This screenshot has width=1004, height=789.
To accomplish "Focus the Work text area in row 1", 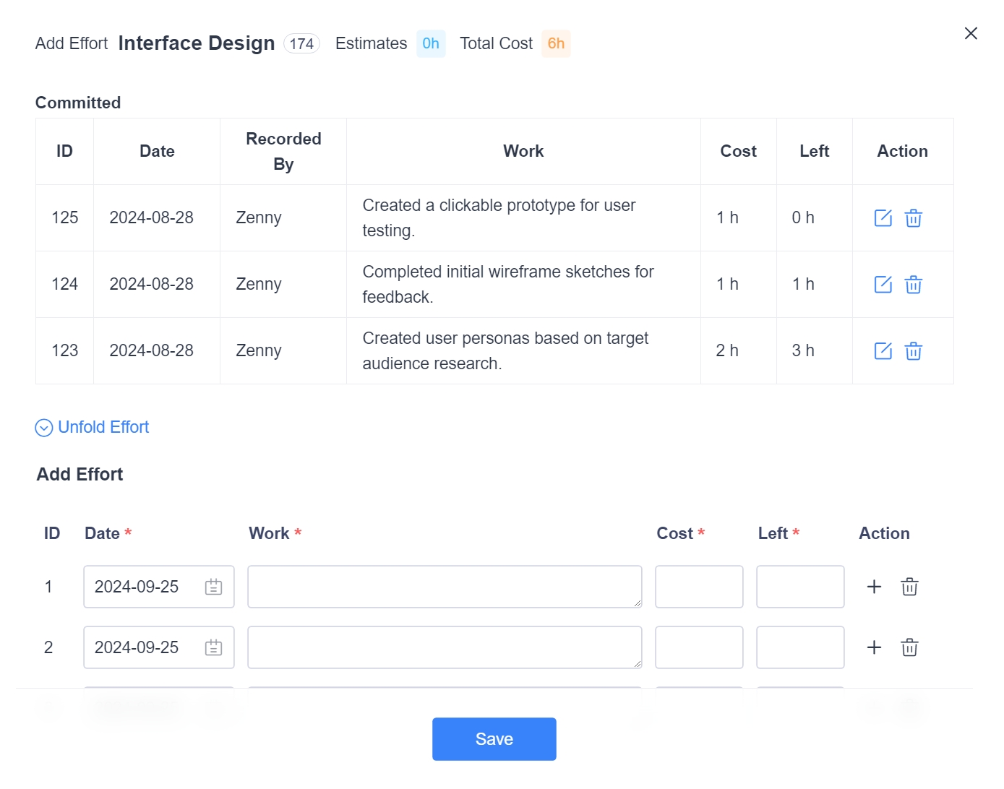I will (x=445, y=587).
